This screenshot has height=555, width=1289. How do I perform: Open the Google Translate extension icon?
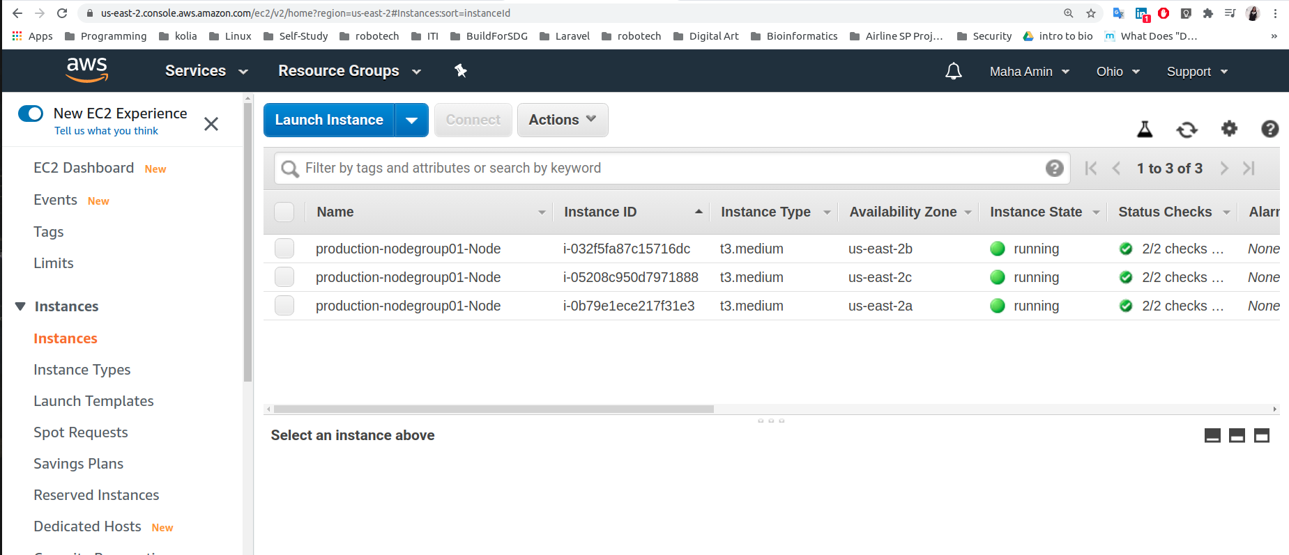(x=1118, y=13)
